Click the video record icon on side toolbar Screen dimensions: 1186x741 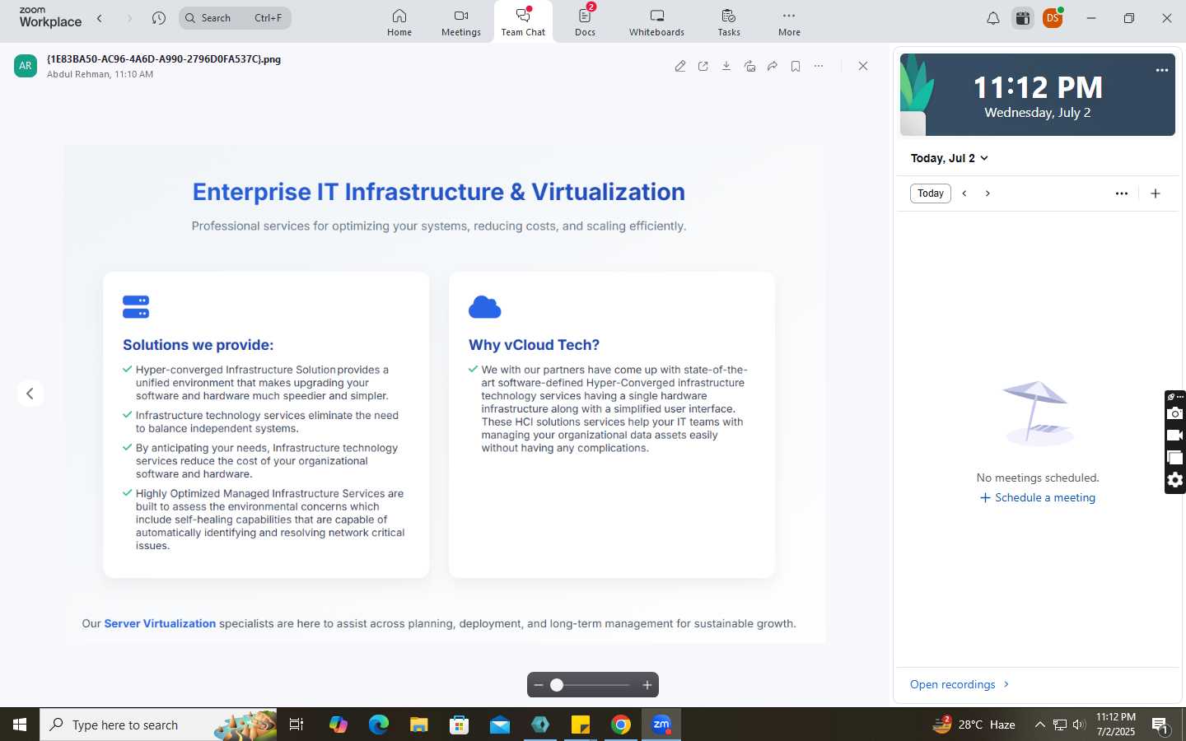click(1175, 436)
